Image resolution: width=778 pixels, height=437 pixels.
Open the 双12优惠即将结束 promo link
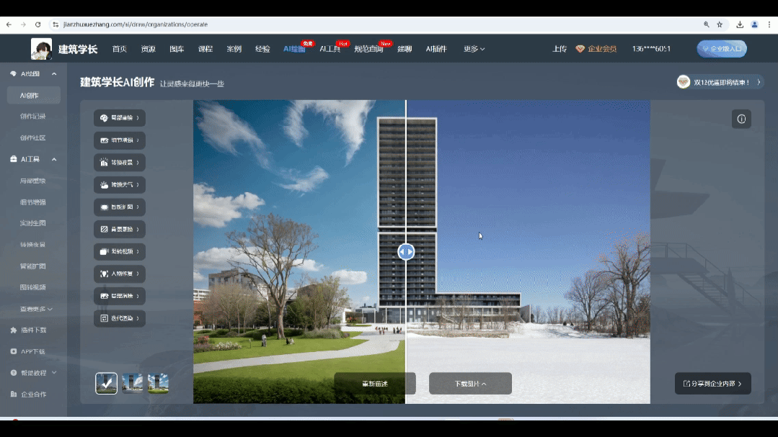point(721,82)
